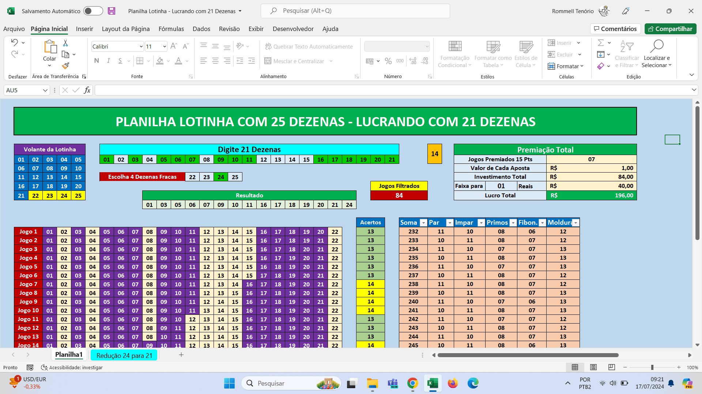Click the Insert Function fx icon
This screenshot has width=702, height=394.
(87, 90)
